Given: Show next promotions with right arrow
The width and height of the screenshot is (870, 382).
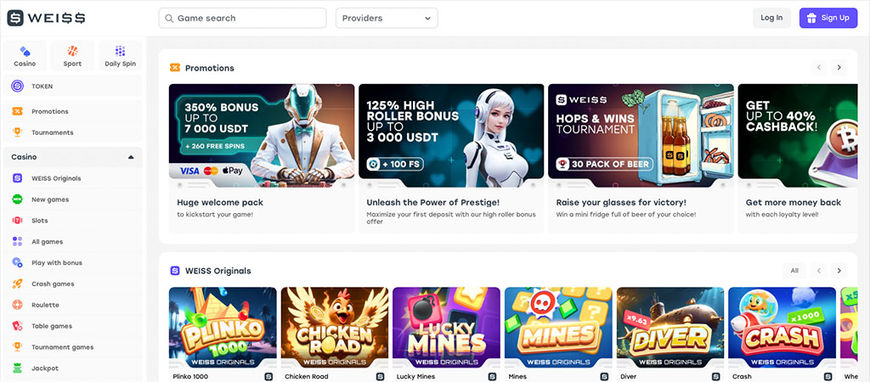Looking at the screenshot, I should tap(839, 68).
